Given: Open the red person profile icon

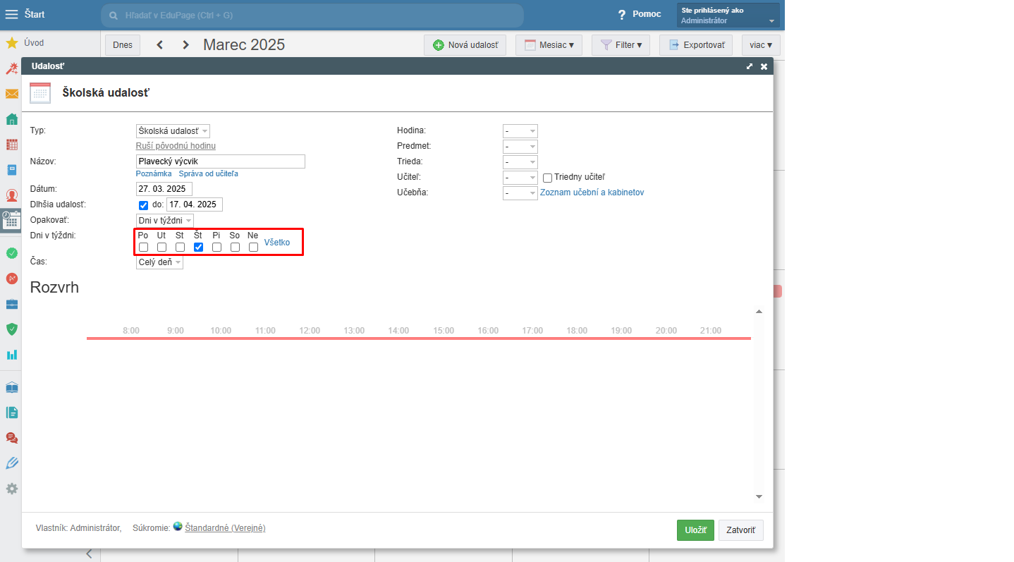Looking at the screenshot, I should (x=11, y=195).
